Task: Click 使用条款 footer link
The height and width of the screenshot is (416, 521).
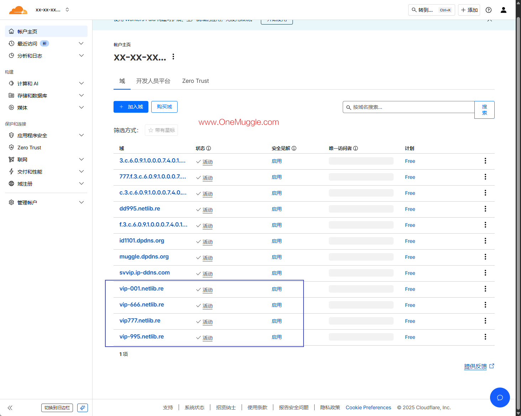Action: pyautogui.click(x=257, y=407)
